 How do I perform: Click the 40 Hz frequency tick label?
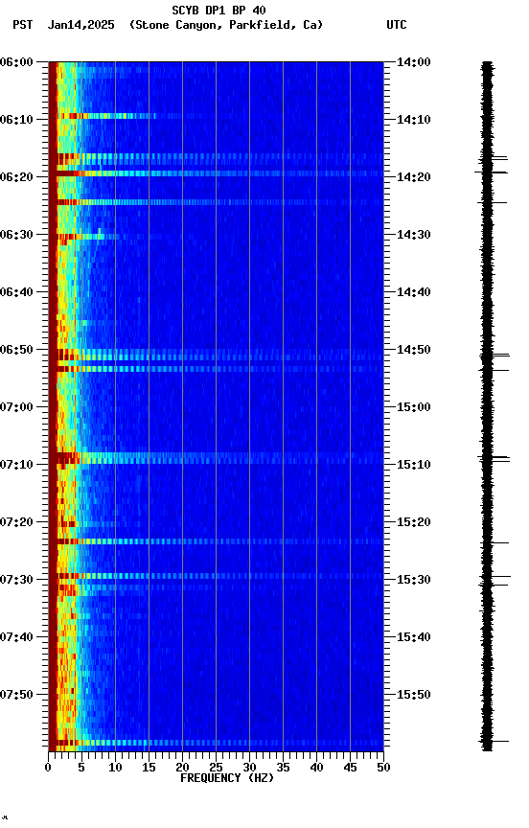coord(316,768)
